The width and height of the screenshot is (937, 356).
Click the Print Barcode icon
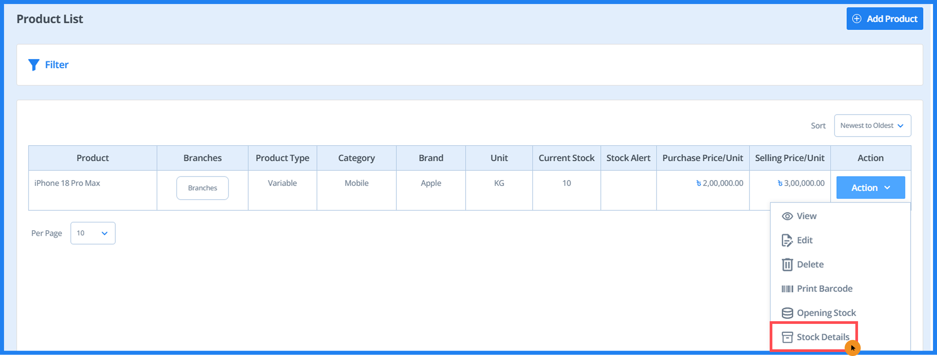pyautogui.click(x=787, y=289)
